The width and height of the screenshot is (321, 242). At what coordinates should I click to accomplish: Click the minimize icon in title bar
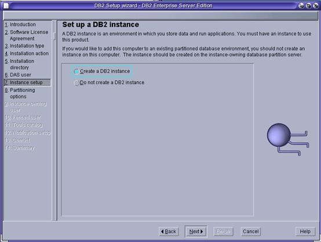[301, 6]
